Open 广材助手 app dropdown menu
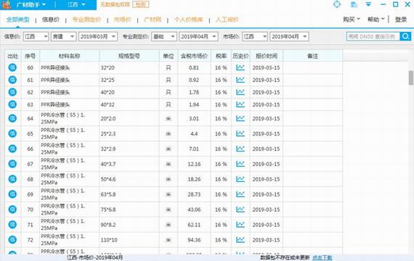The width and height of the screenshot is (414, 261). click(x=31, y=5)
